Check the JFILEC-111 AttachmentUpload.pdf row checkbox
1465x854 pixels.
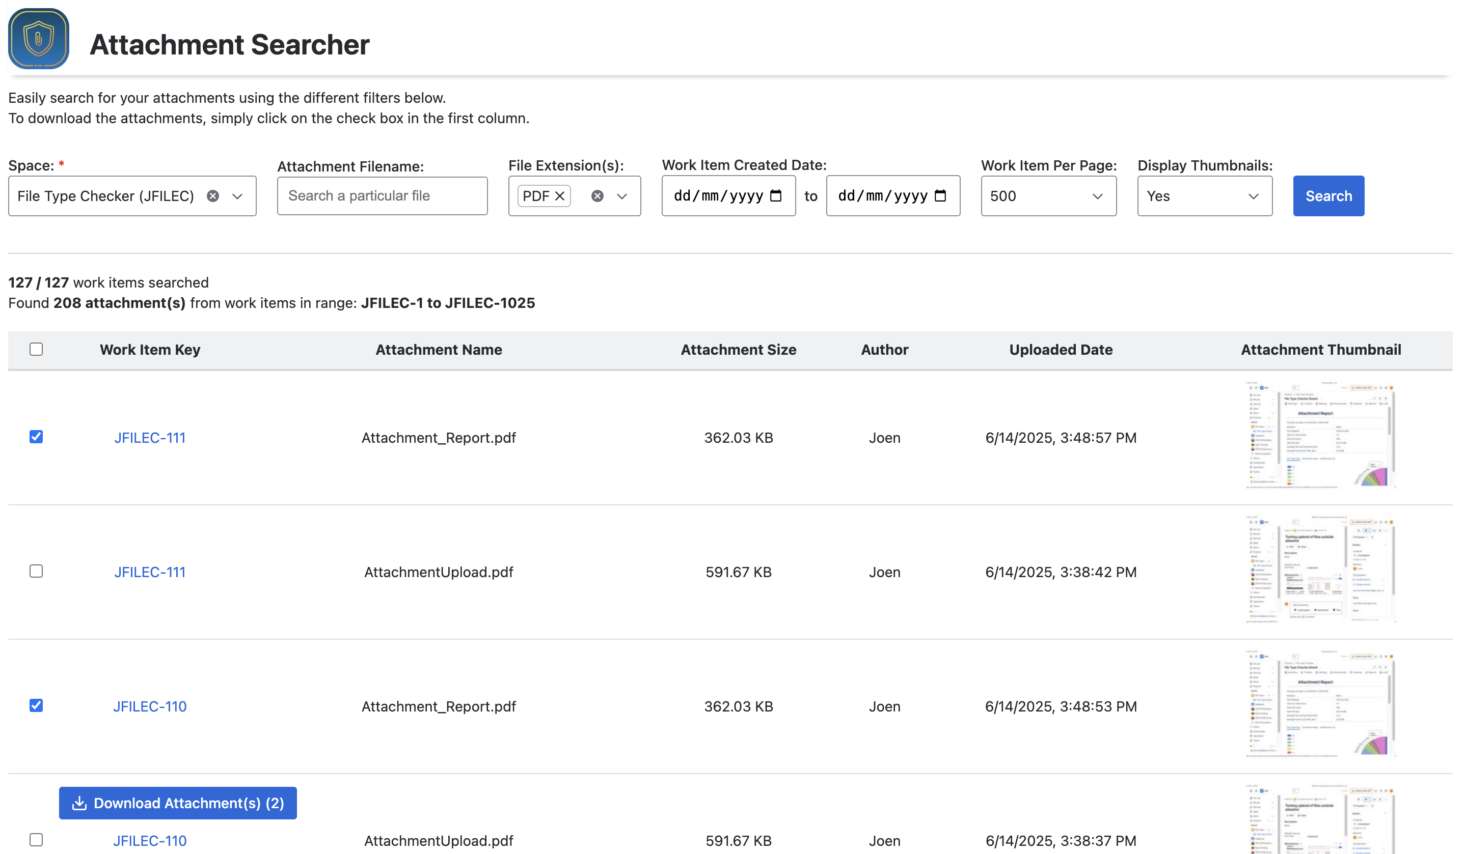pyautogui.click(x=36, y=571)
